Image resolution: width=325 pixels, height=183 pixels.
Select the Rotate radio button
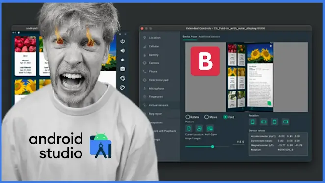188,117
